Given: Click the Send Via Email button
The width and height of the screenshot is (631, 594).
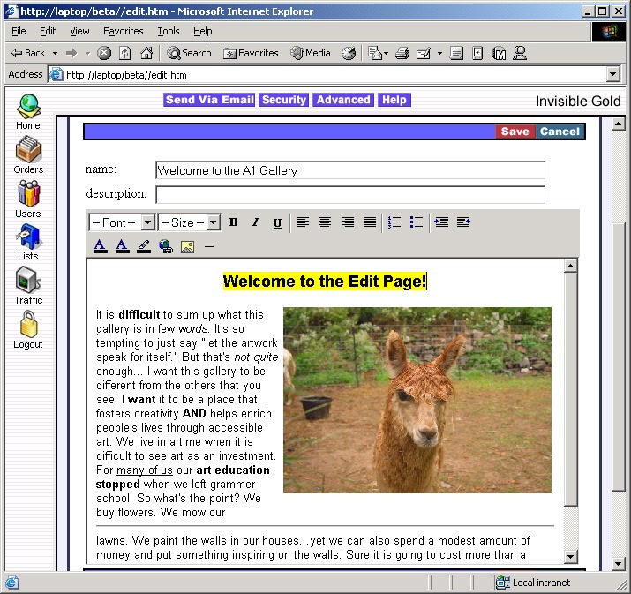Looking at the screenshot, I should [x=209, y=100].
